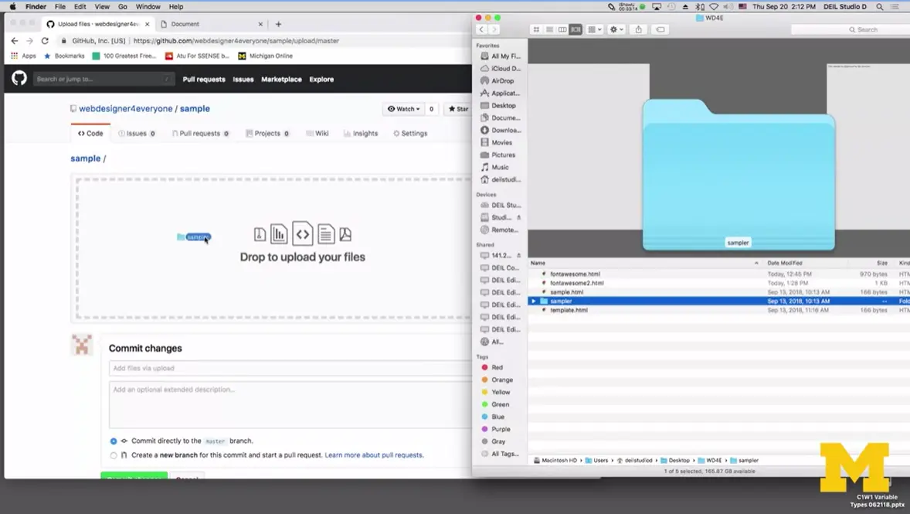Select the Issues tab with zero count

[x=136, y=133]
